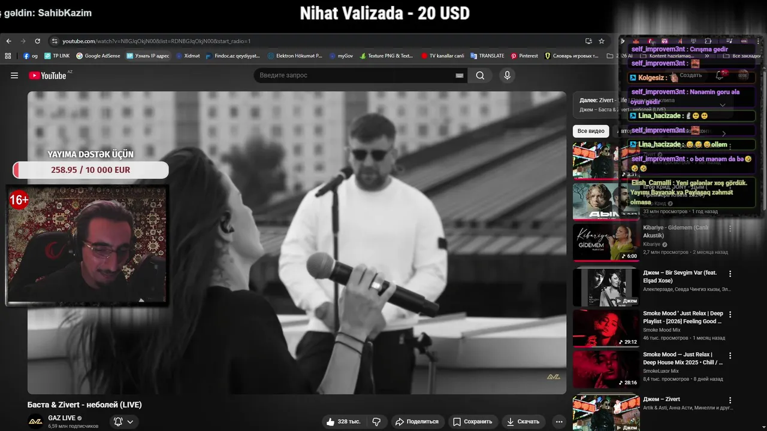
Task: Expand notification bell dropdown for GAZ LIVE
Action: coord(124,421)
